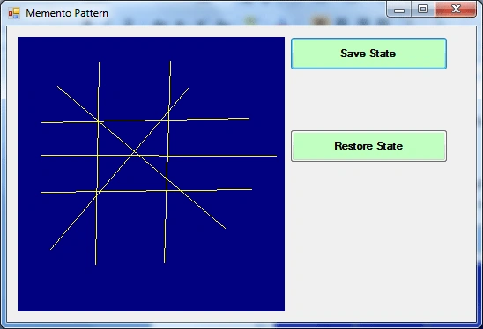Click the Save State button
The image size is (483, 329).
pyautogui.click(x=368, y=54)
